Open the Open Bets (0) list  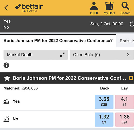click(x=102, y=55)
